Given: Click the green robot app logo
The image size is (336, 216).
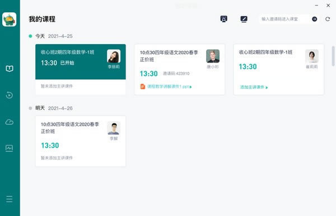Looking at the screenshot, I should pos(9,20).
